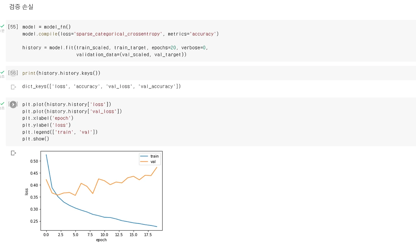Screen dimensions: 416x250
Task: Place cursor on the plt.show() line
Action: tap(36, 139)
